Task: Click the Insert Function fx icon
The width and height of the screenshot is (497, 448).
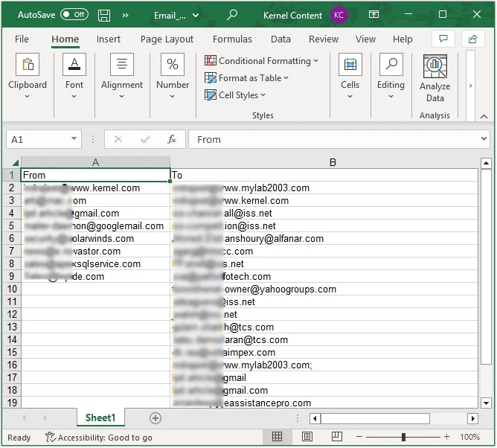Action: tap(172, 139)
